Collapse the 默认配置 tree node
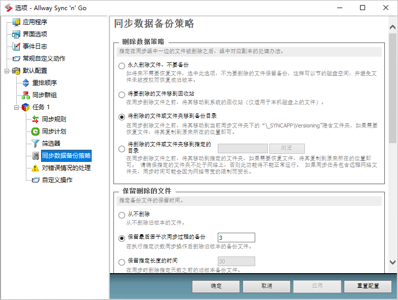Viewport: 398px width, 300px height. click(x=7, y=71)
